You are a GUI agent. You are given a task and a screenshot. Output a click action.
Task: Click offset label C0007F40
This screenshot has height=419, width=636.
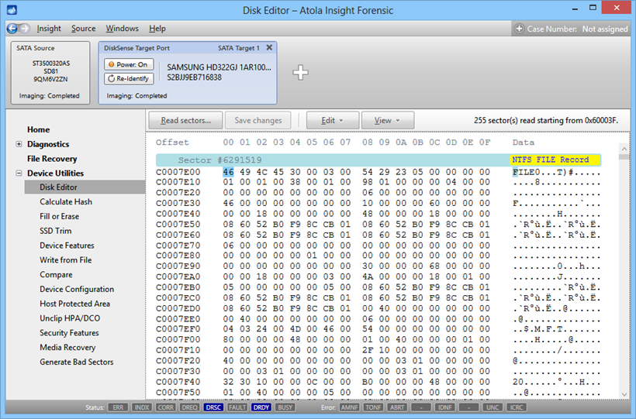178,382
